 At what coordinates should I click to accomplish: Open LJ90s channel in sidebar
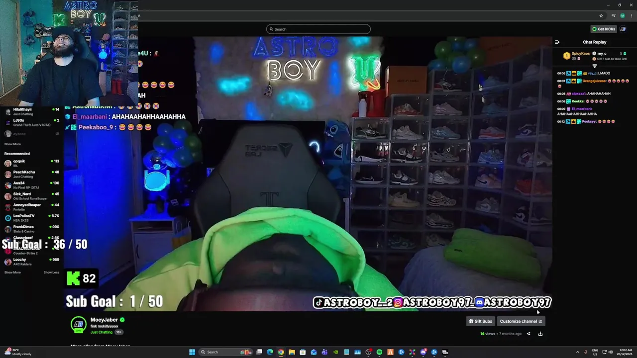pyautogui.click(x=32, y=122)
